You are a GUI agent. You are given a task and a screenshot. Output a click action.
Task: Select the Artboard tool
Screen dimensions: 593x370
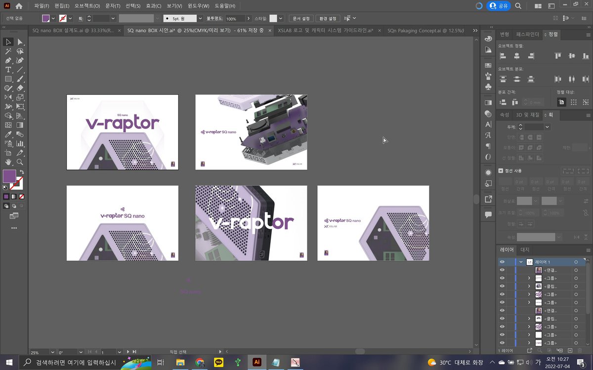[8, 152]
